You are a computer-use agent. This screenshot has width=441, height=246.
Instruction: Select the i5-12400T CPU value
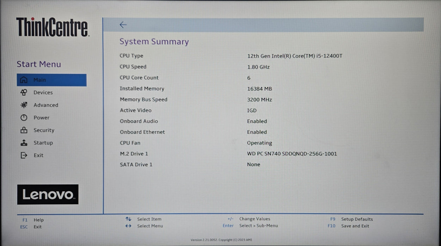tap(295, 56)
